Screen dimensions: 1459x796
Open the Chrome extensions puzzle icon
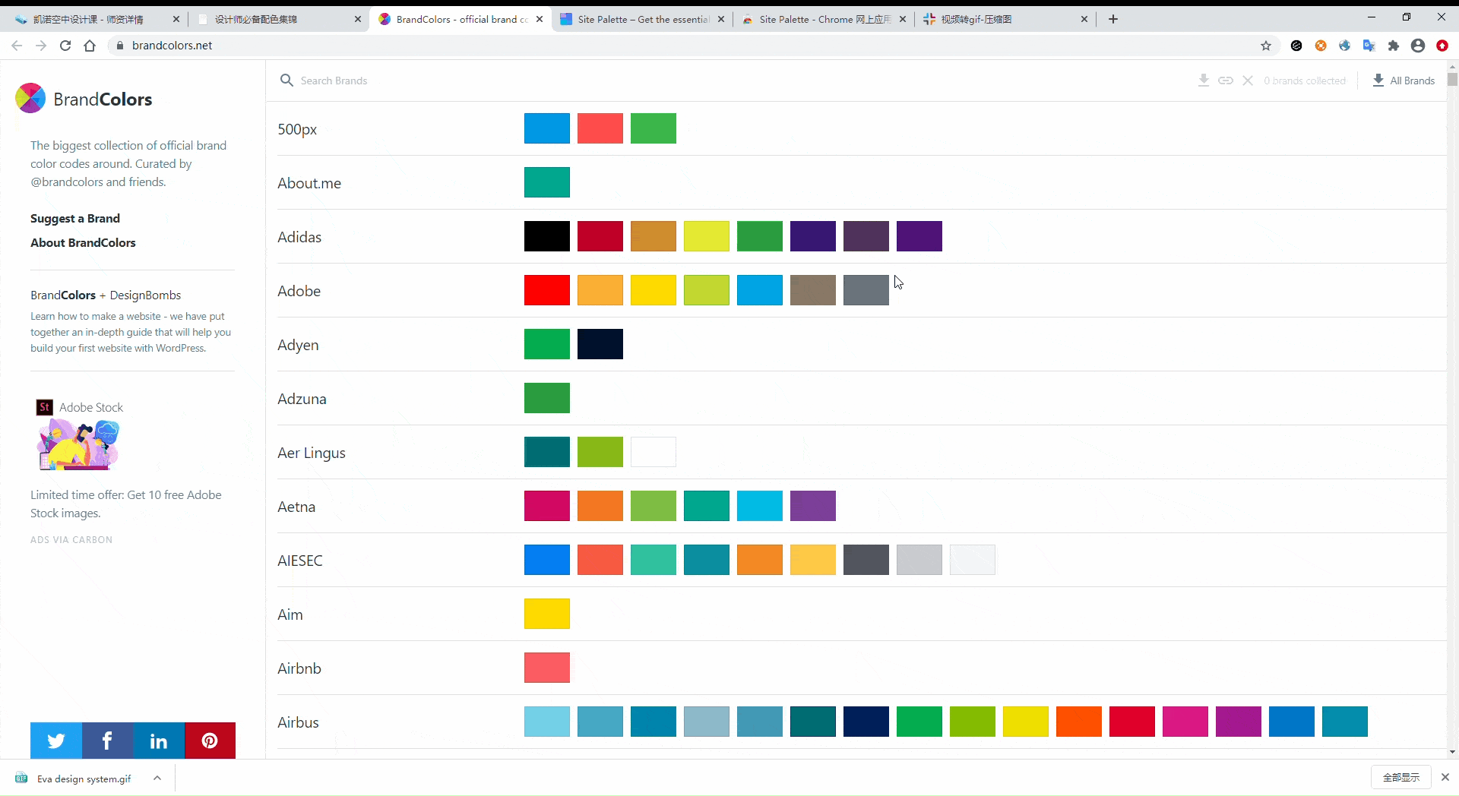pyautogui.click(x=1394, y=46)
